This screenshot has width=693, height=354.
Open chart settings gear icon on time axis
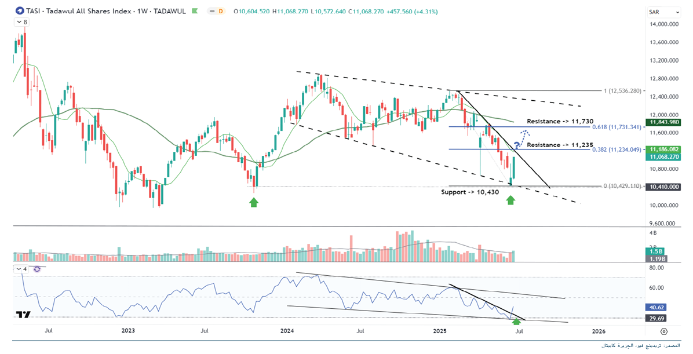click(x=663, y=331)
